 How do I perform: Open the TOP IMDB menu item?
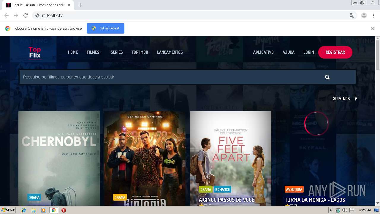(140, 52)
